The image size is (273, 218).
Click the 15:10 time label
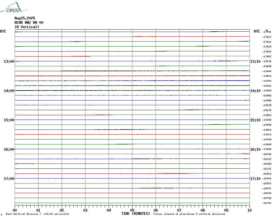pos(255,120)
